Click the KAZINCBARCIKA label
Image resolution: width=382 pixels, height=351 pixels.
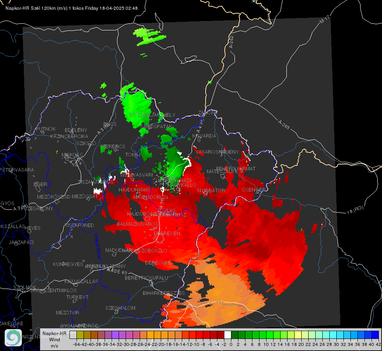point(69,136)
